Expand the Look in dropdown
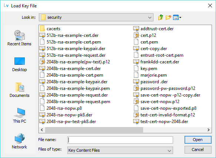 pos(149,17)
